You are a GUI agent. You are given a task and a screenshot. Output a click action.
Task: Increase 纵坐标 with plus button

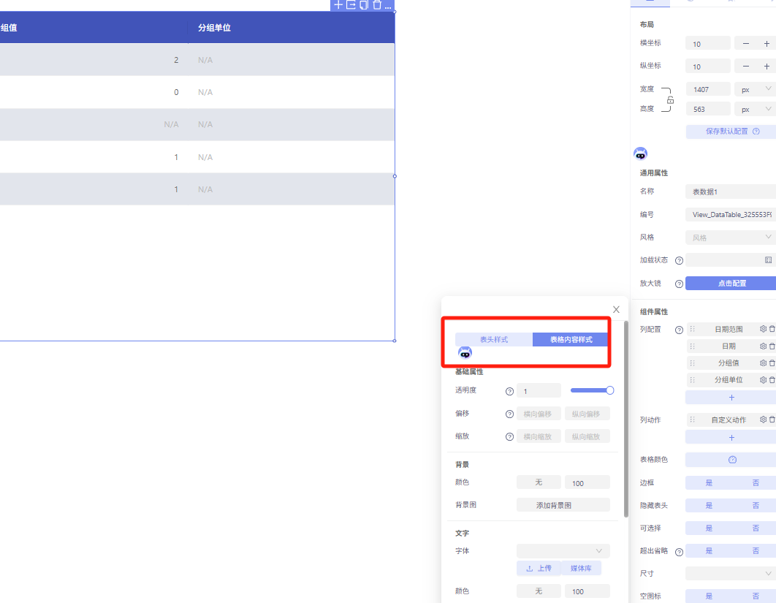point(766,67)
